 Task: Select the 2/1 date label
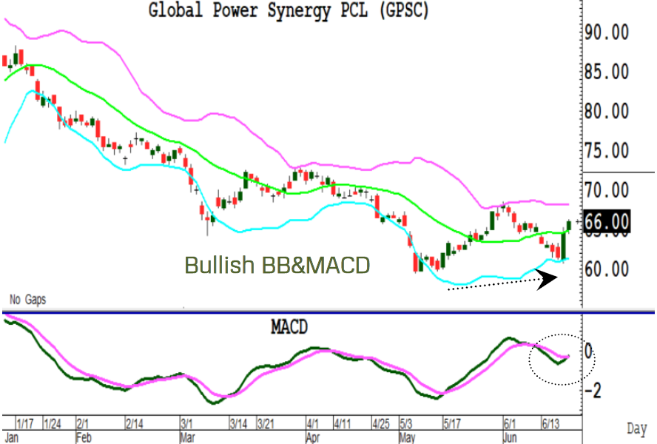coord(83,423)
